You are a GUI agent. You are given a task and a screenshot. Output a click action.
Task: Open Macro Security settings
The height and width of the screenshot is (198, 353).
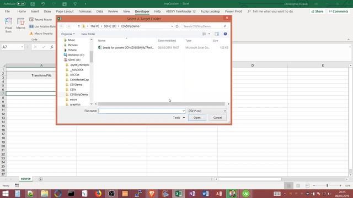(x=41, y=34)
